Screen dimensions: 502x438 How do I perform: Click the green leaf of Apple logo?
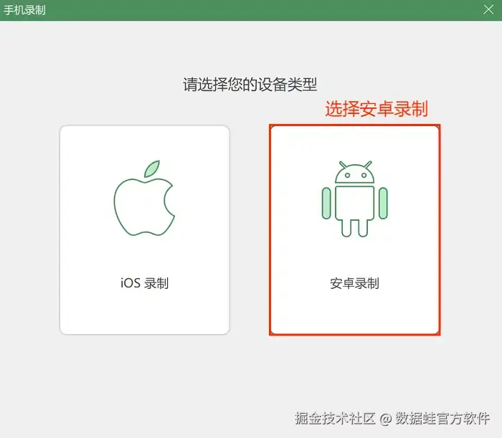pos(152,168)
